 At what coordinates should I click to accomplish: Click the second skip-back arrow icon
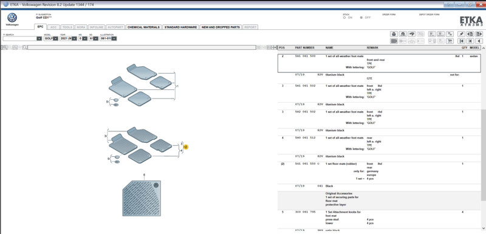[x=470, y=41]
